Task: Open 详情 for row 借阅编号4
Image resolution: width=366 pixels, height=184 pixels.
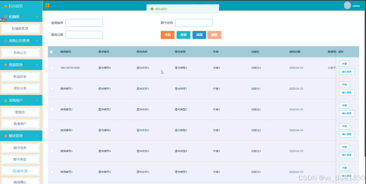Action: pos(344,147)
